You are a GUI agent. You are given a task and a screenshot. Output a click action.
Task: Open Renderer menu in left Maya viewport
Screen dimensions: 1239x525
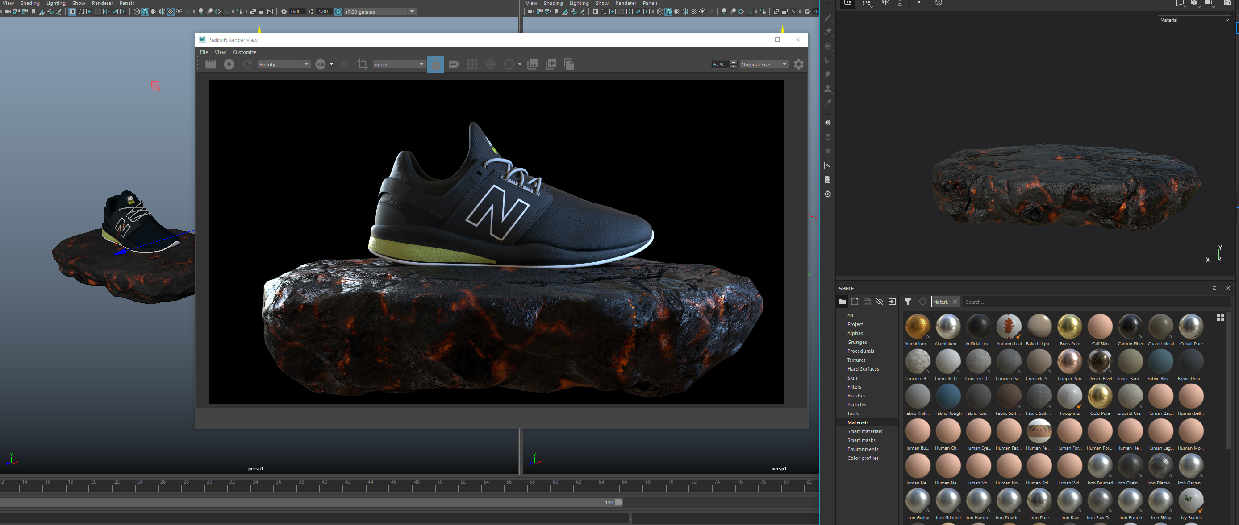[102, 4]
